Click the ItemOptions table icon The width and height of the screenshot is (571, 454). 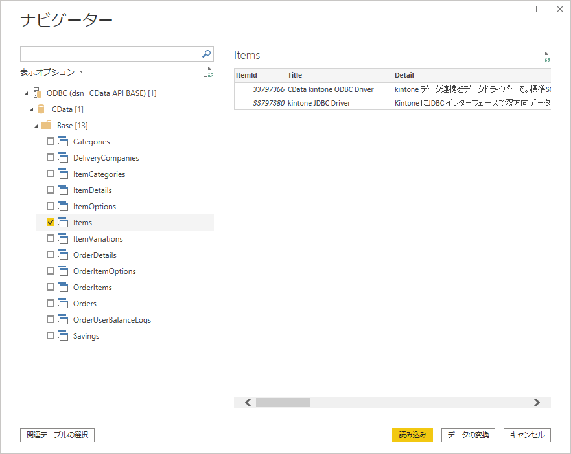[63, 206]
